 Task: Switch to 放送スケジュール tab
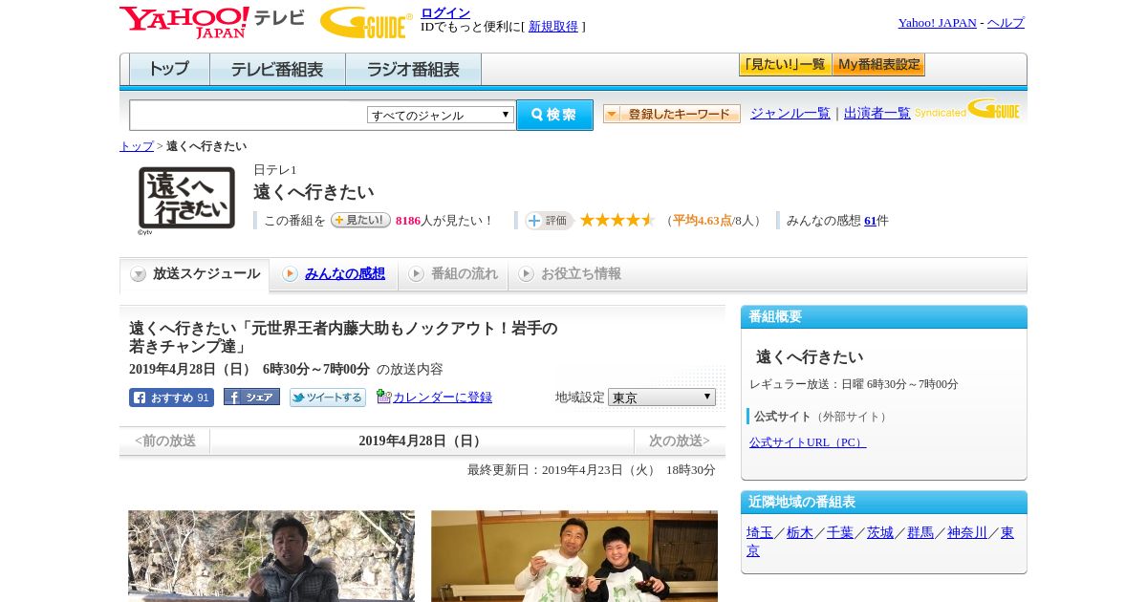coord(195,274)
